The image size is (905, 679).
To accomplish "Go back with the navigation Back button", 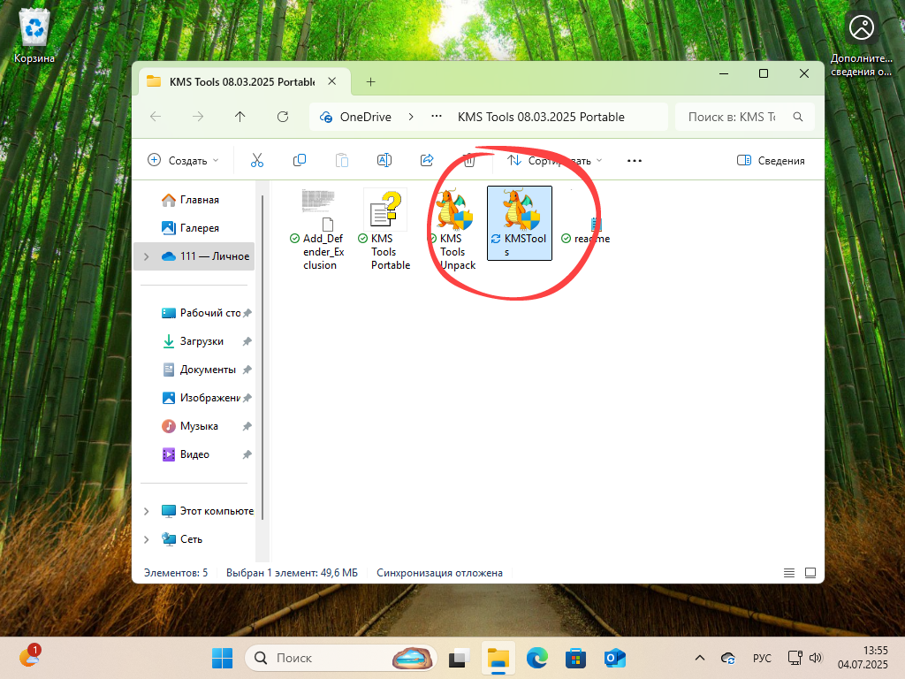I will (x=156, y=116).
